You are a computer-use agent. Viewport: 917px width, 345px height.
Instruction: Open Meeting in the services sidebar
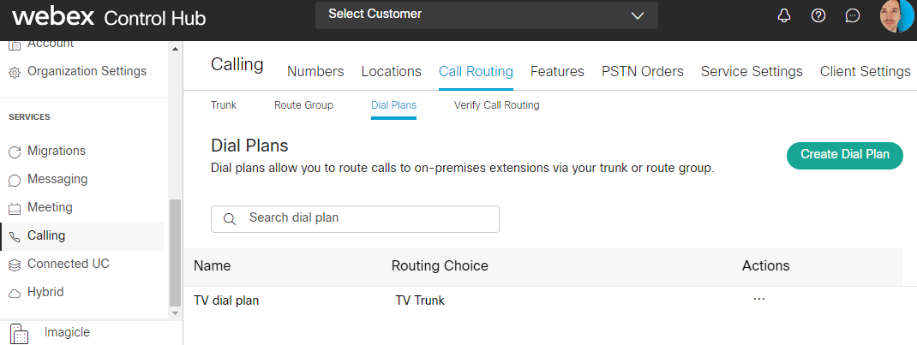coord(50,208)
